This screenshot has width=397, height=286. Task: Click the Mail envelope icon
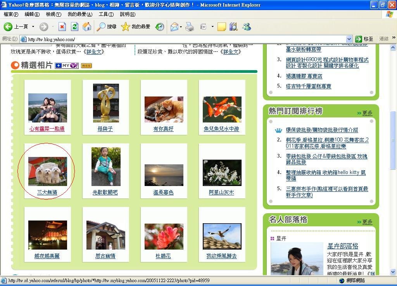click(174, 27)
